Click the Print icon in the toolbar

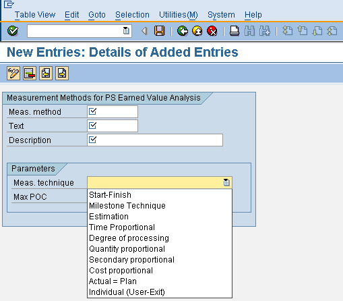[235, 31]
